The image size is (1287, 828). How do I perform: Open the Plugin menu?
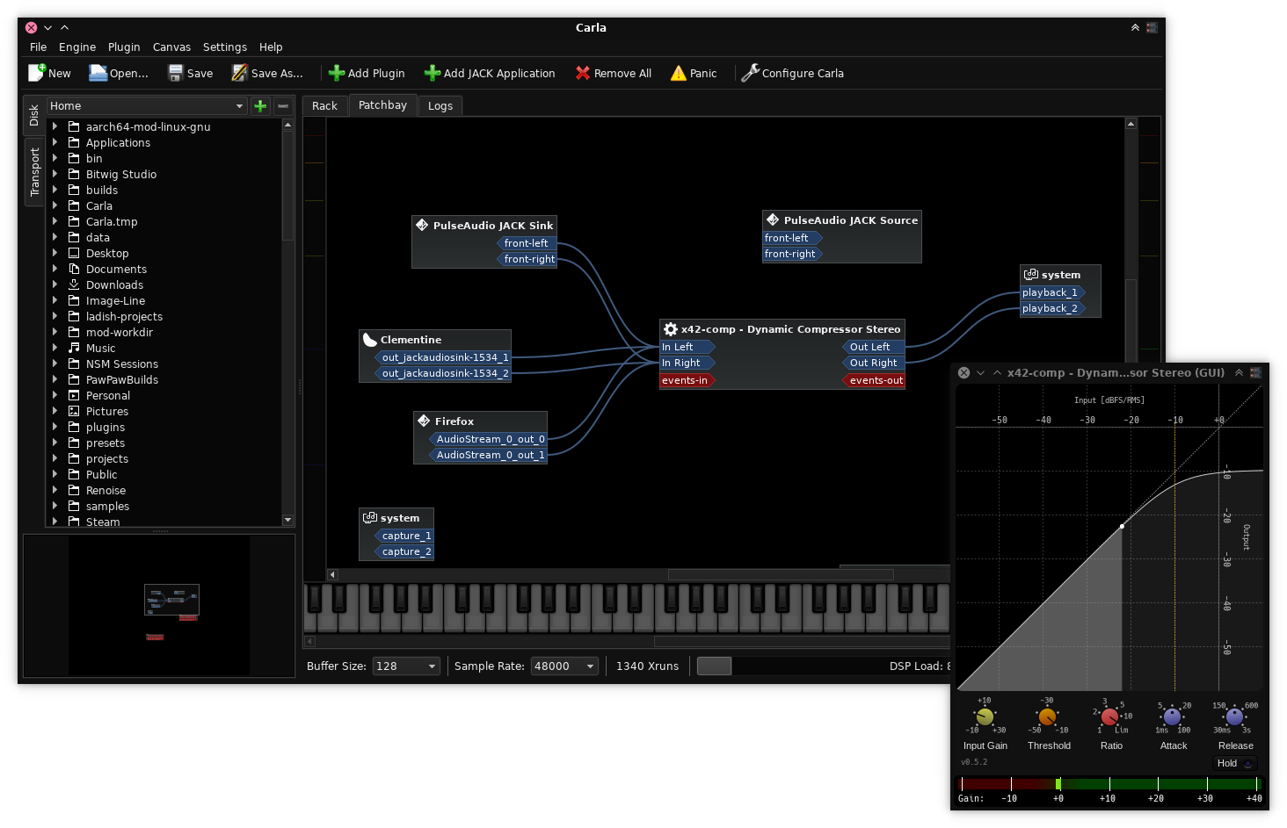point(124,47)
